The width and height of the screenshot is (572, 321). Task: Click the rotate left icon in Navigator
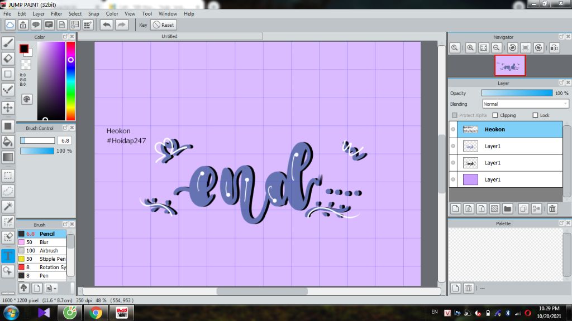tap(513, 48)
